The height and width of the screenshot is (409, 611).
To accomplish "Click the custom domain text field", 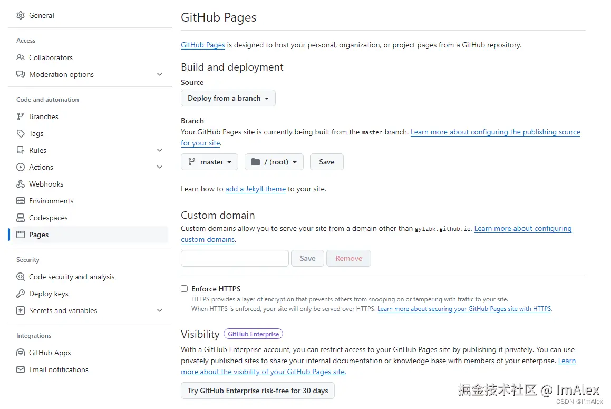I will [235, 258].
